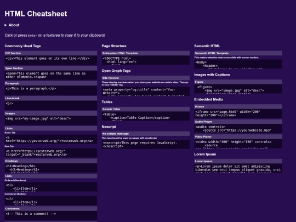Copy the Figure code textarea
Screen dimensions: 296x222
[238, 89]
